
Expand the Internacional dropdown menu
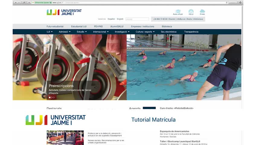[101, 32]
